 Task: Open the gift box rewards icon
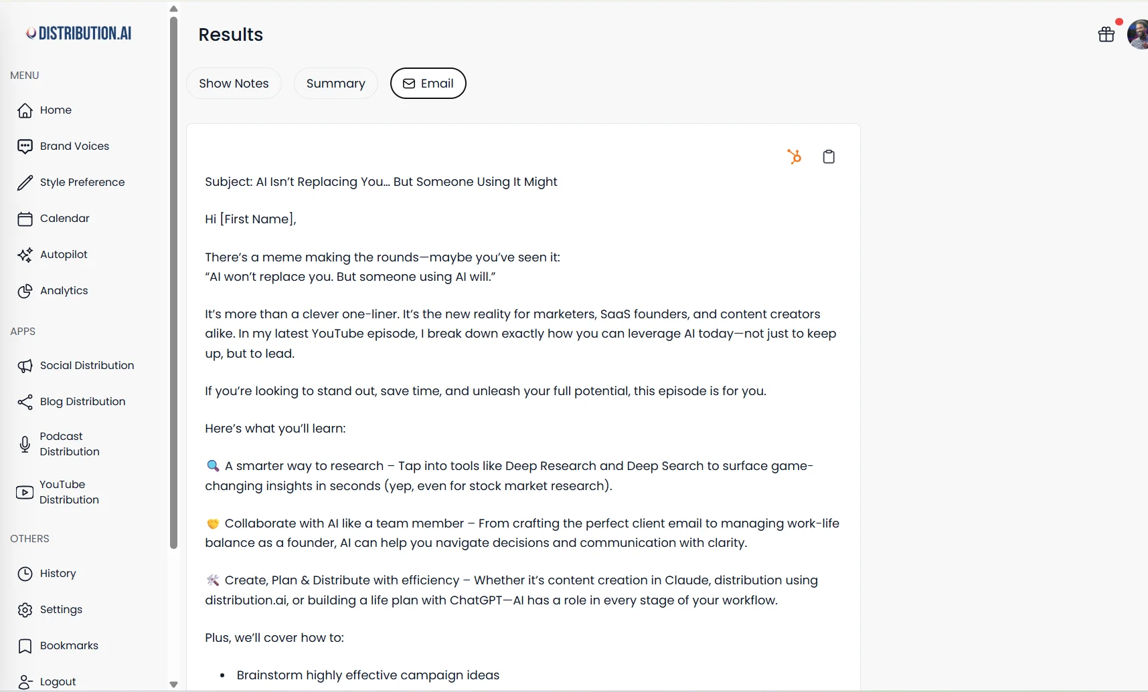coord(1106,34)
